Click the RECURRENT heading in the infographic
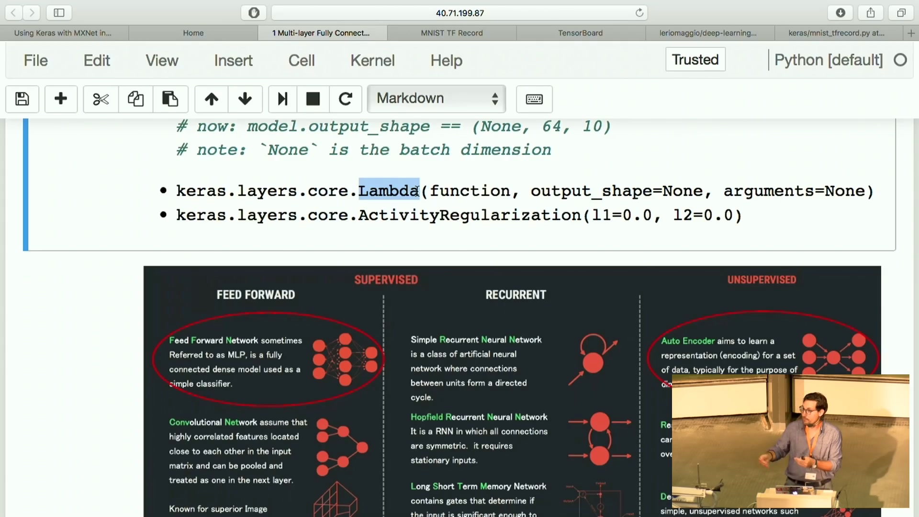919x517 pixels. click(516, 295)
